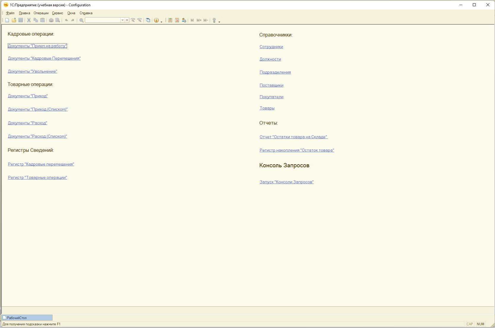The height and width of the screenshot is (328, 495).
Task: Click the Cut scissors icon
Action: click(x=29, y=20)
